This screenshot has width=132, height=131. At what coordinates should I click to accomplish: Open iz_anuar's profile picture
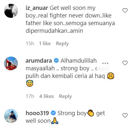coord(11,11)
